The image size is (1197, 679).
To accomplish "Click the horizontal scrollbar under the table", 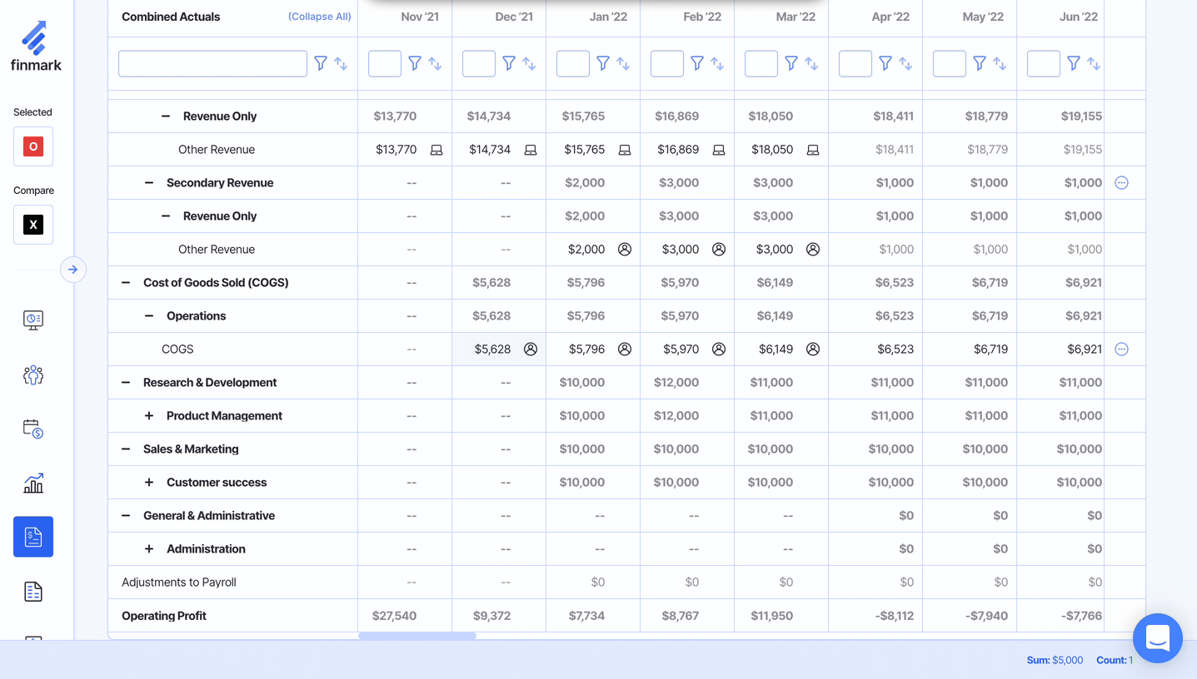I will click(x=417, y=636).
